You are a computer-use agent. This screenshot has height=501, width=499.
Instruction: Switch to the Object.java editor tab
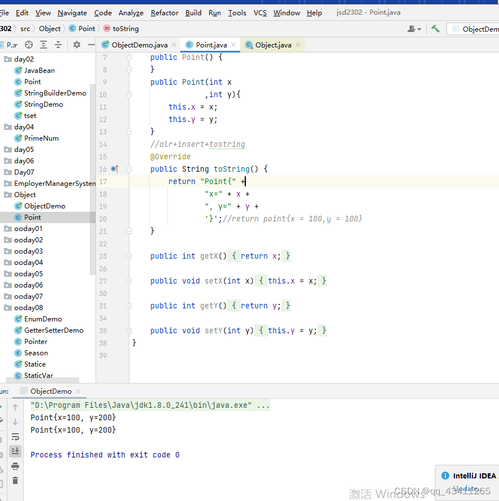coord(274,44)
